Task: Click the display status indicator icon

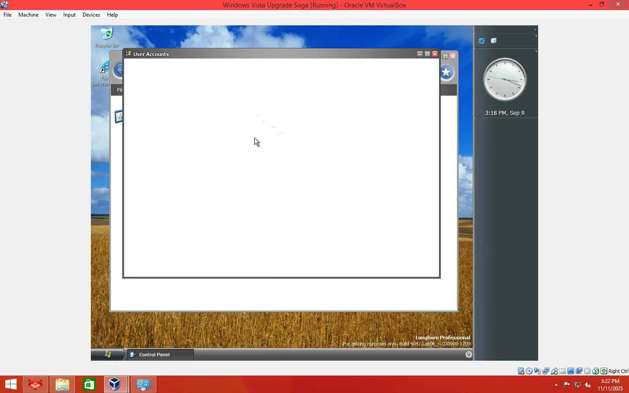Action: pyautogui.click(x=571, y=371)
